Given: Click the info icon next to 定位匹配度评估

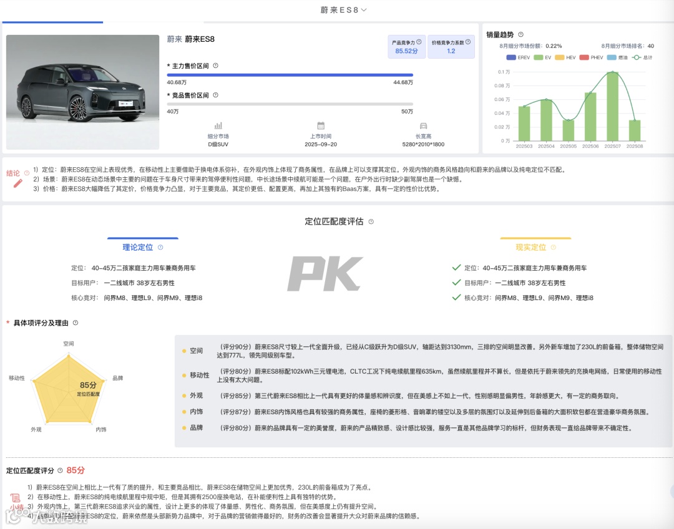Looking at the screenshot, I should [x=371, y=221].
